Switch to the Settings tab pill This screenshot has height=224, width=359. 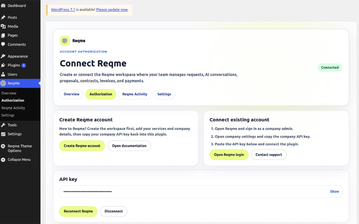click(164, 94)
